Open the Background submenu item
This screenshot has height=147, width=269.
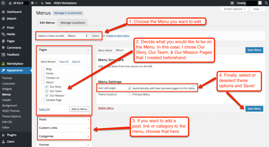[x=9, y=105]
